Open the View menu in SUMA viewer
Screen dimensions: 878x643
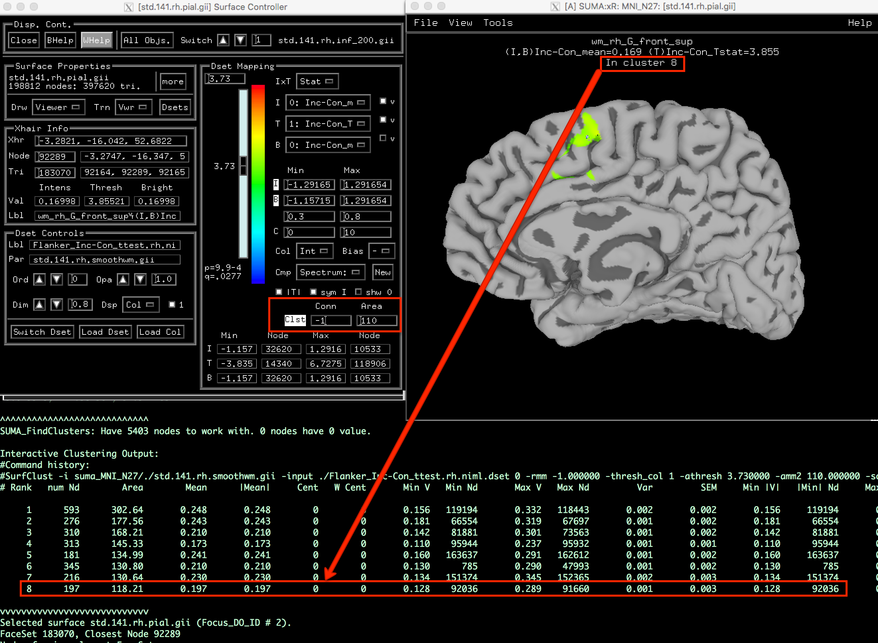point(460,23)
